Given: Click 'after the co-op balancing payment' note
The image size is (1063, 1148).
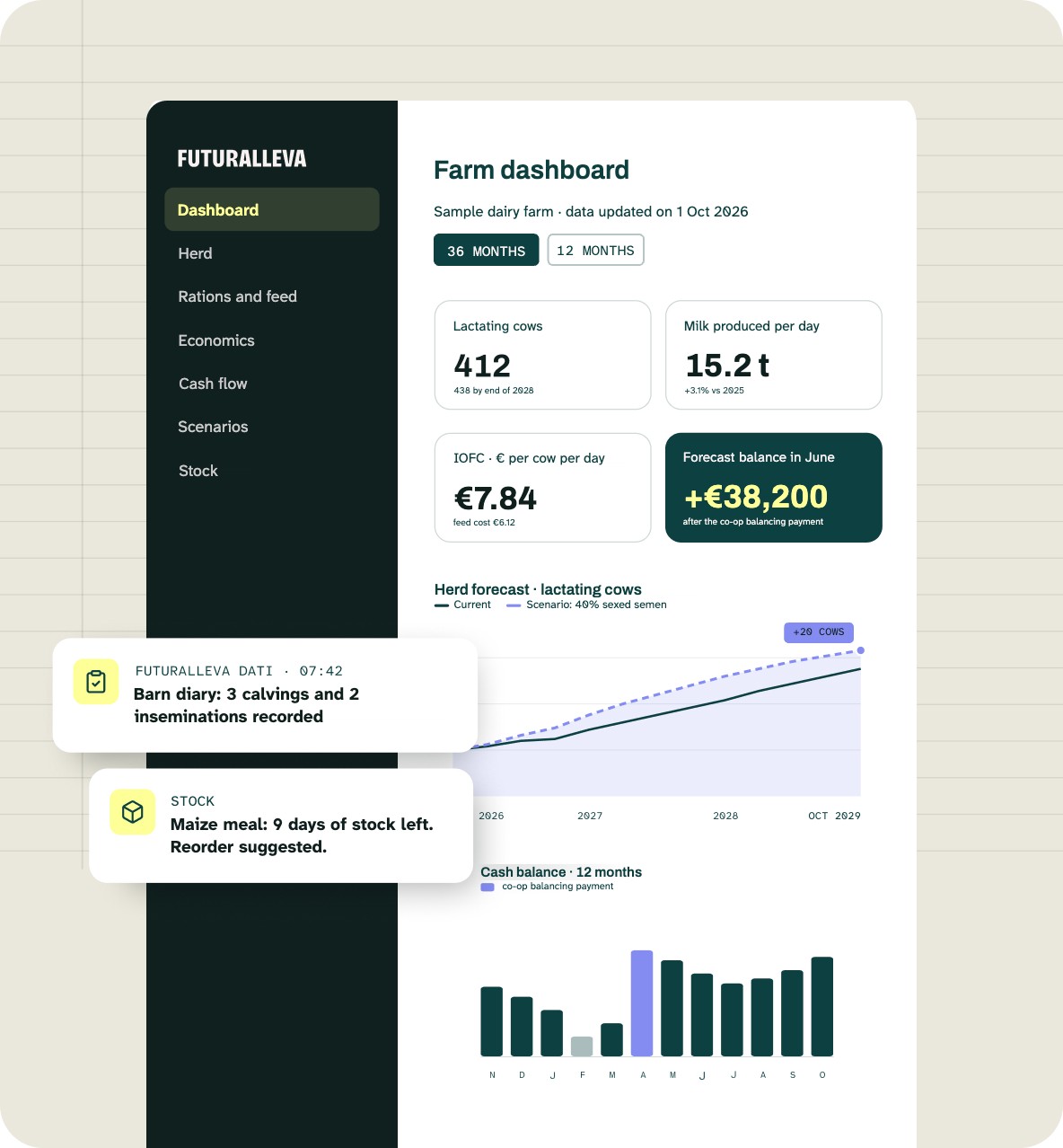Looking at the screenshot, I should coord(753,522).
